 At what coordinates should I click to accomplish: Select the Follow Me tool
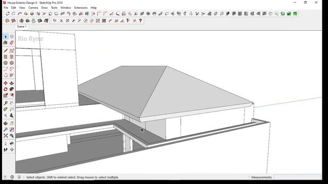pyautogui.click(x=12, y=89)
